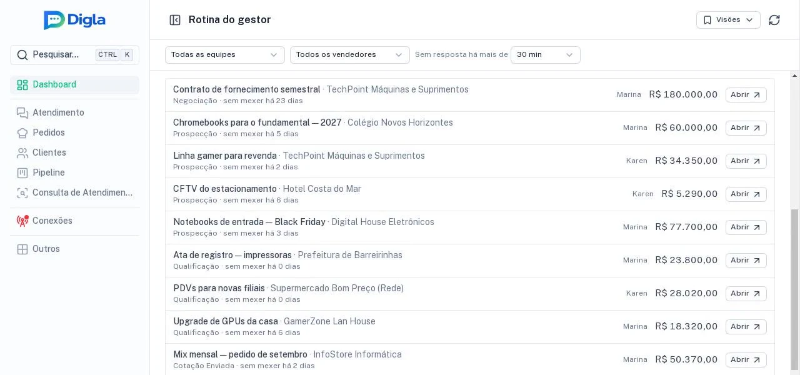Screen dimensions: 800x375
Task: Click the R$ 50.370,00 value
Action: click(x=686, y=360)
